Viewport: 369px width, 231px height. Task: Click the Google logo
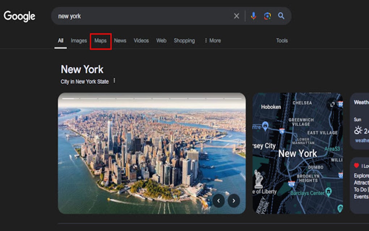click(x=20, y=16)
